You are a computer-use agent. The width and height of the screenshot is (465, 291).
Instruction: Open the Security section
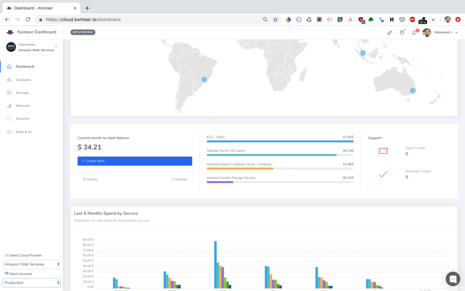click(23, 119)
